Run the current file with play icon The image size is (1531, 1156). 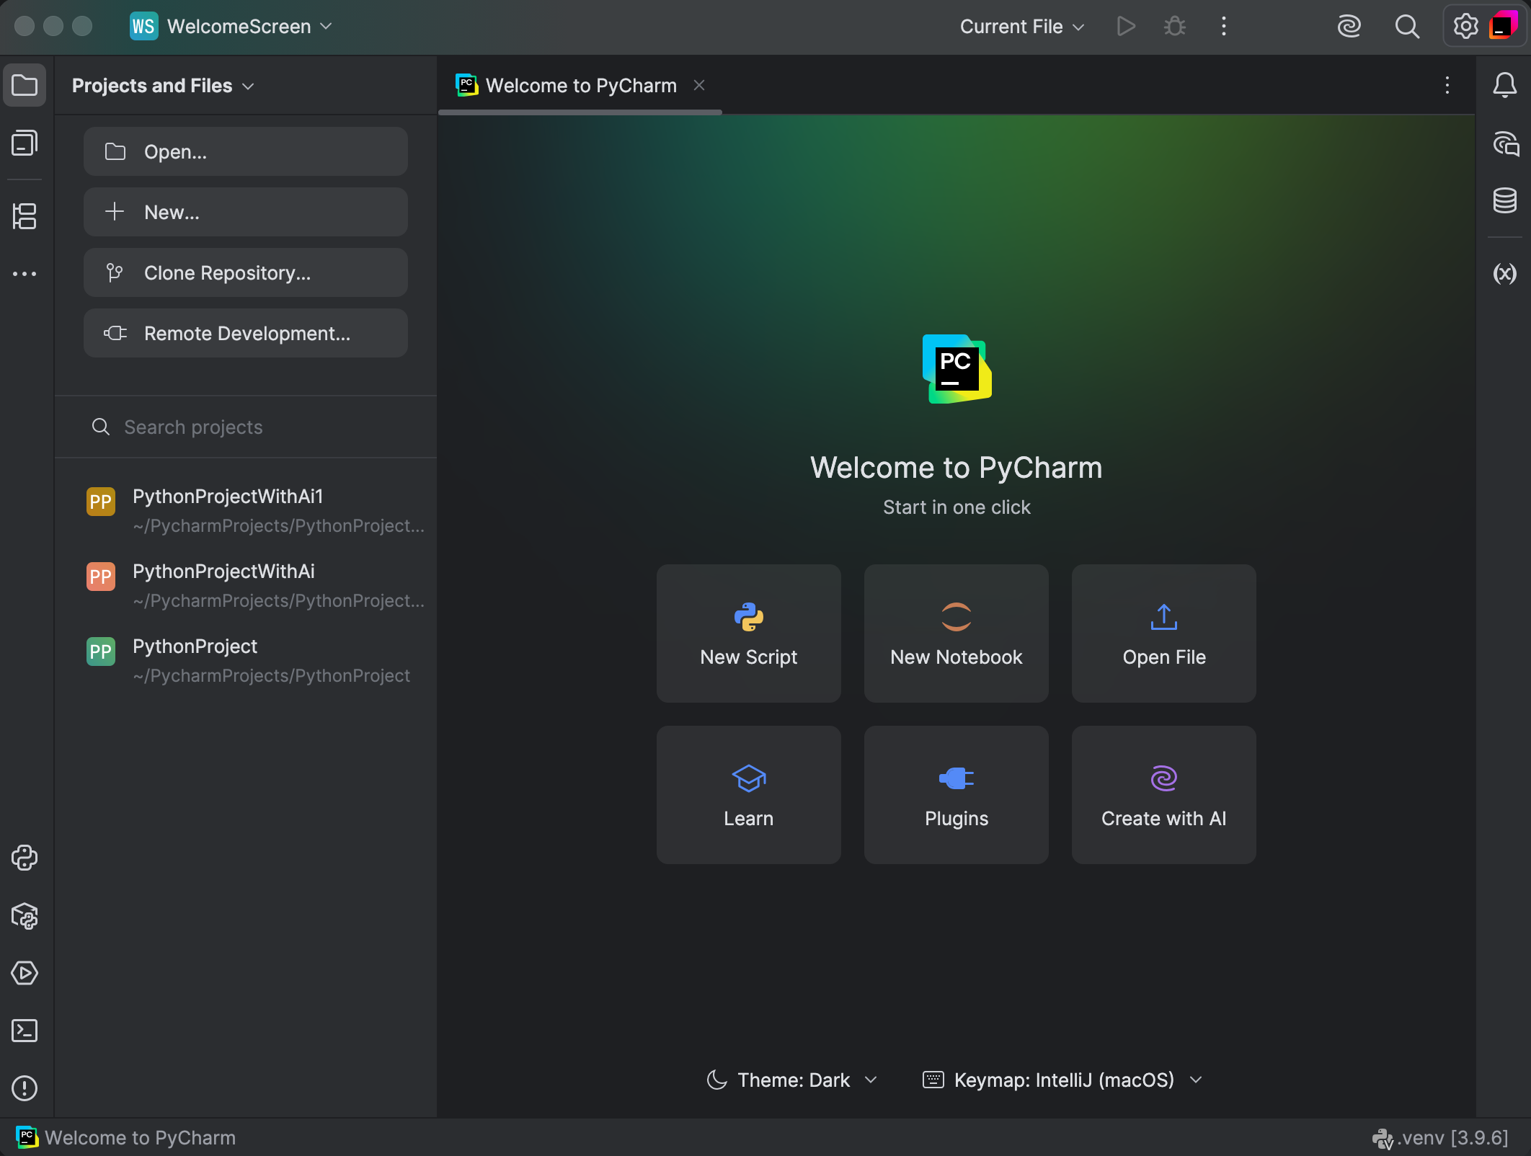coord(1125,27)
